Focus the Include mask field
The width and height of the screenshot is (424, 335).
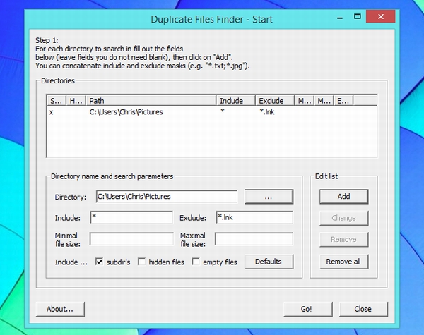tap(131, 218)
